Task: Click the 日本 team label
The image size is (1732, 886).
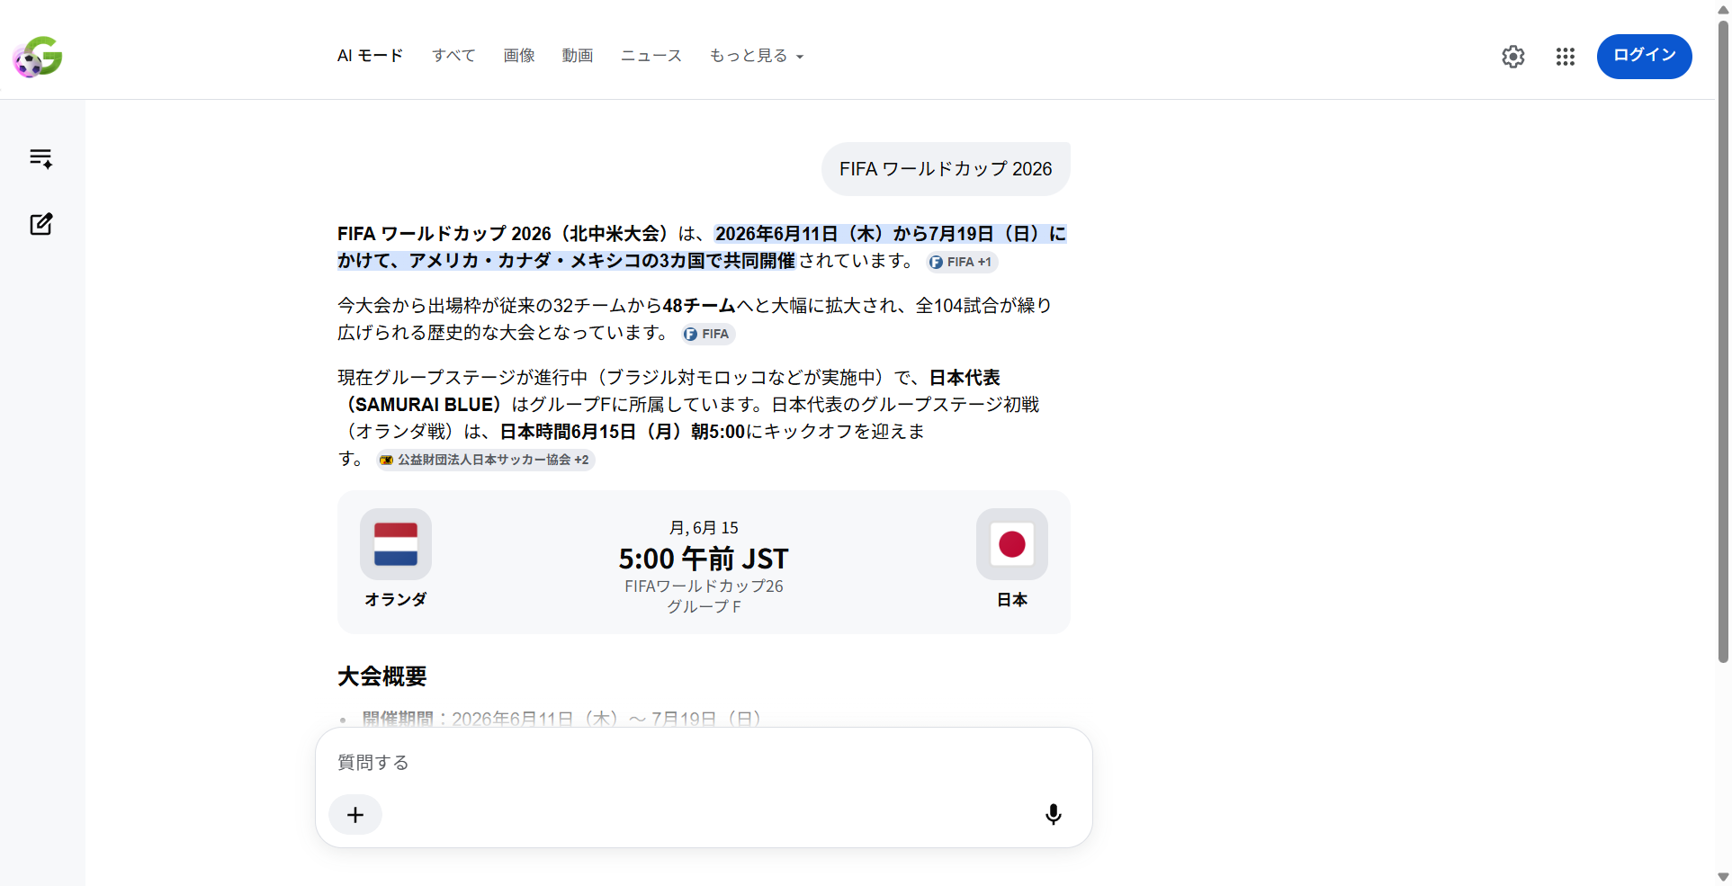Action: [x=1012, y=600]
